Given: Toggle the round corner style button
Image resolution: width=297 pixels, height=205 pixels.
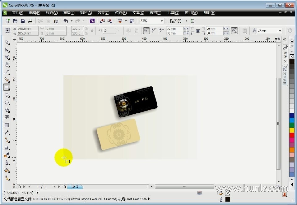Looking at the screenshot, I should pyautogui.click(x=146, y=31).
